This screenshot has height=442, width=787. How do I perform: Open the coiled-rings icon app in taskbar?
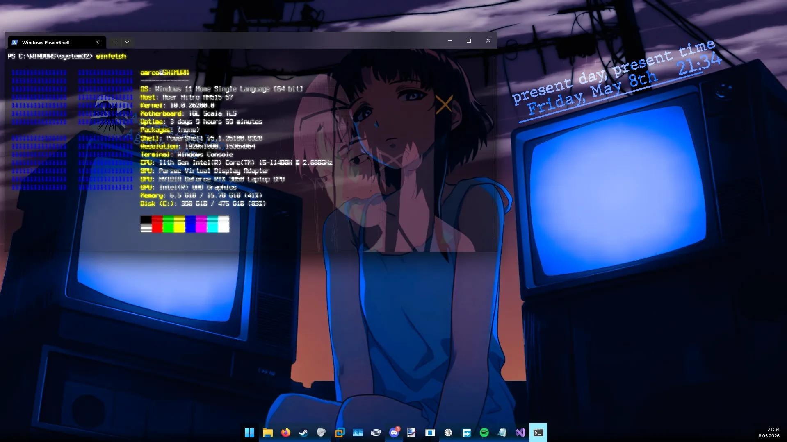coord(376,433)
